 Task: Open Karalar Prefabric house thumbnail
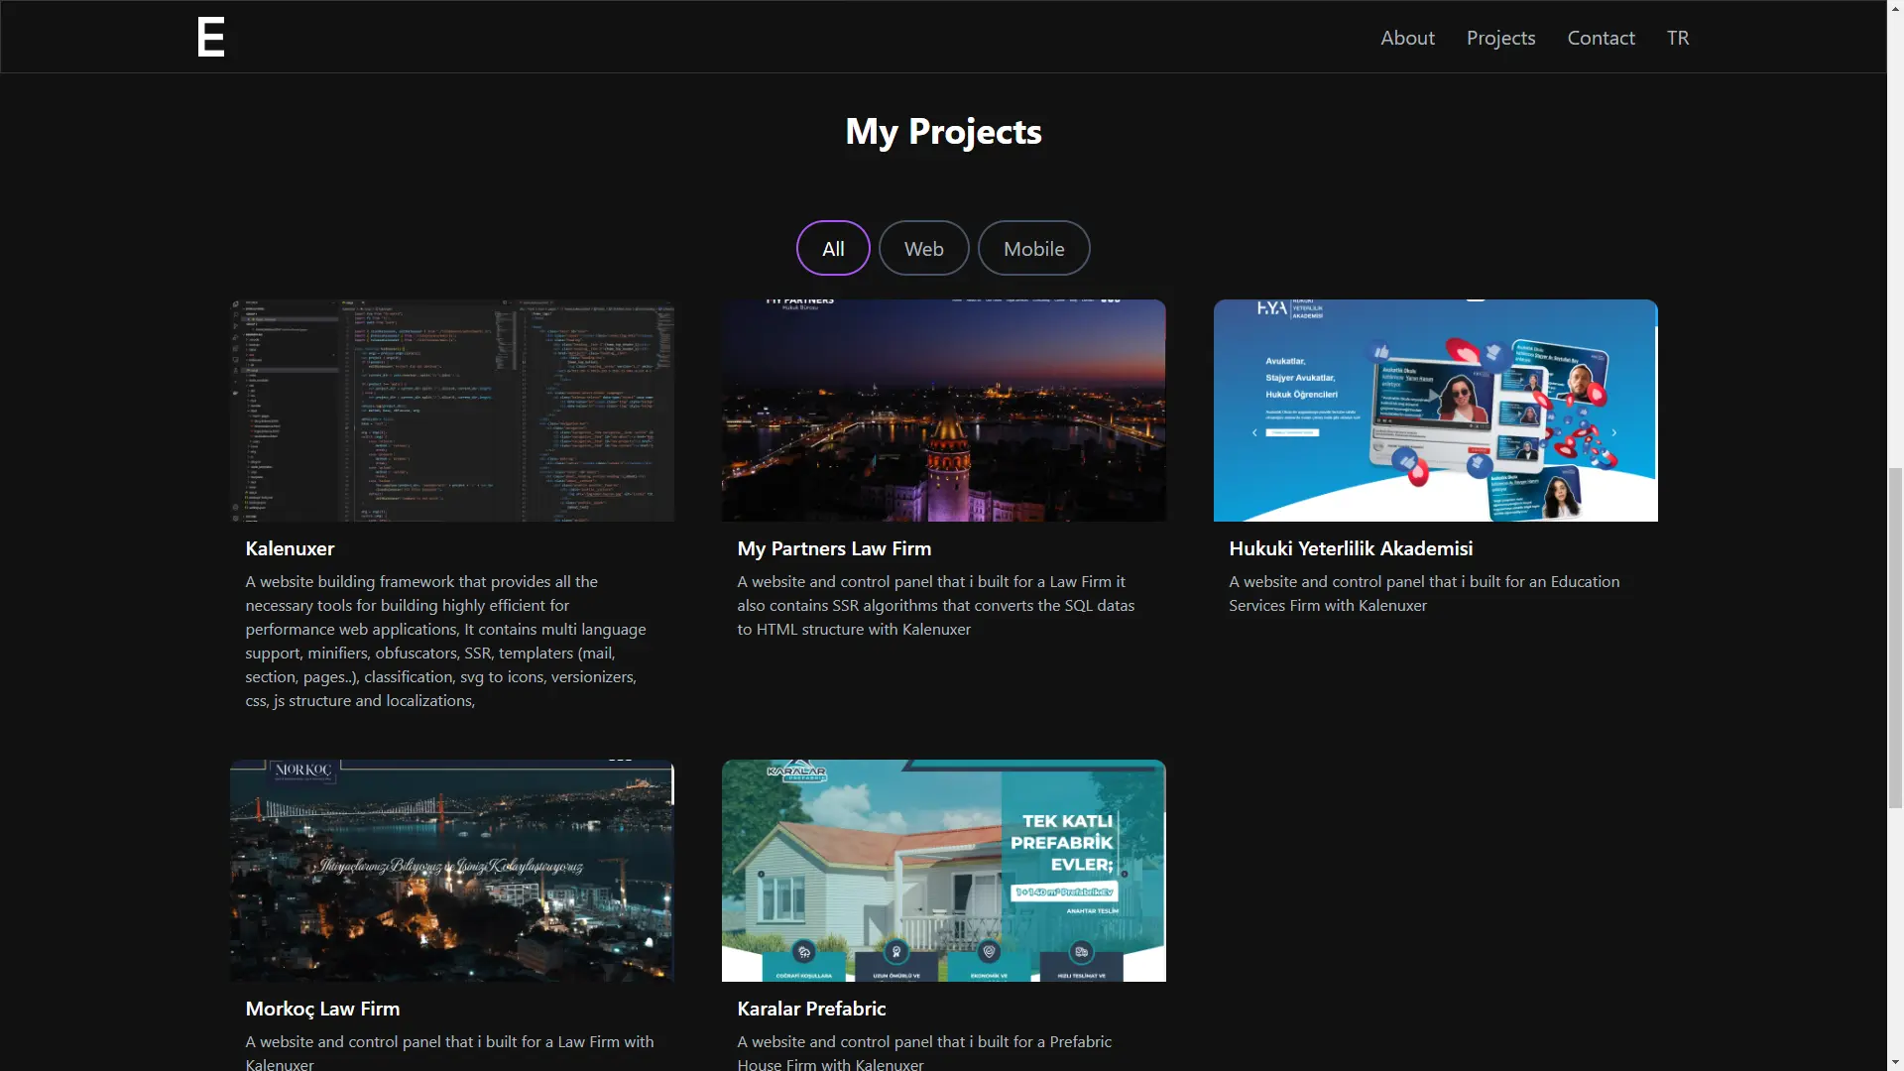coord(943,871)
